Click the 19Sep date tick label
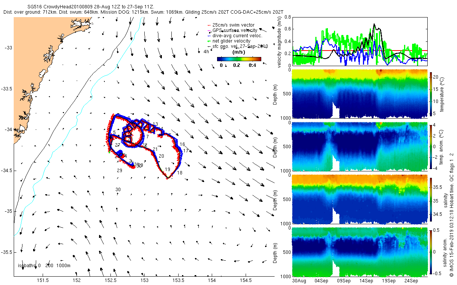 389,281
